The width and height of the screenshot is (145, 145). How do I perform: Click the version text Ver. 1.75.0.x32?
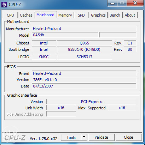[43, 139]
